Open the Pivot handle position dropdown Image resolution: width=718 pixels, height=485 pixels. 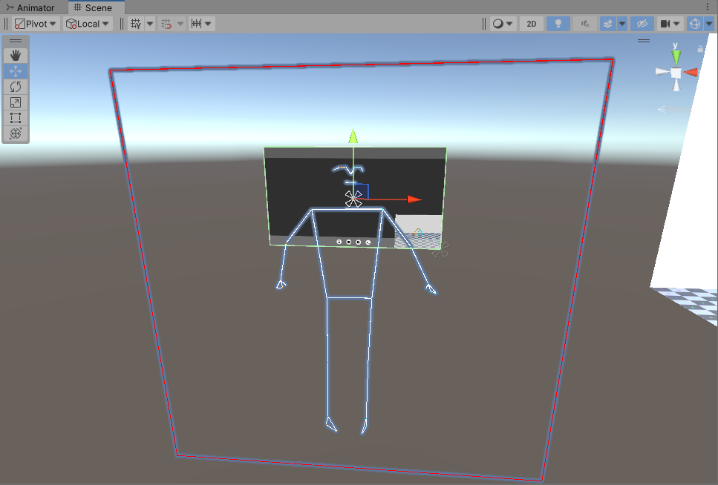pyautogui.click(x=35, y=24)
